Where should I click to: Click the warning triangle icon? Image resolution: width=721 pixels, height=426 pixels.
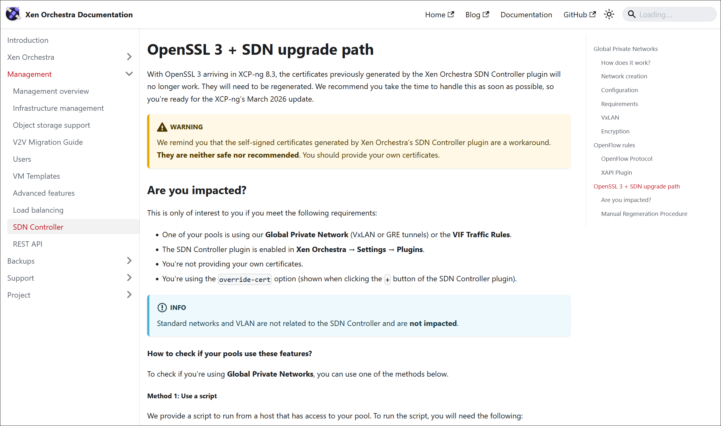coord(162,127)
